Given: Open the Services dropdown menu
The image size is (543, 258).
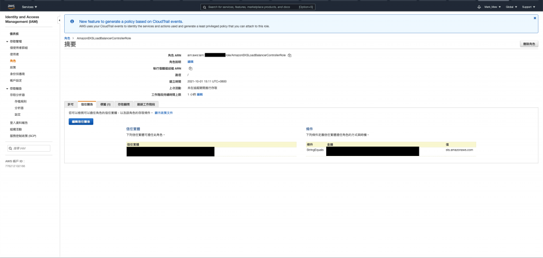Looking at the screenshot, I should (x=30, y=7).
